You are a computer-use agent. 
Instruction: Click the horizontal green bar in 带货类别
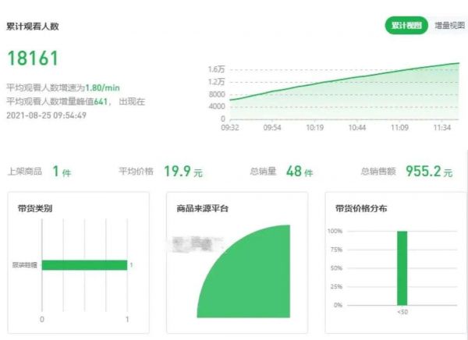(x=84, y=265)
